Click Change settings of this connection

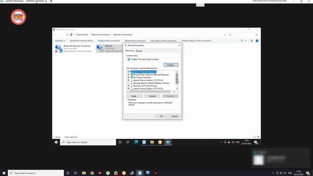tap(196, 41)
